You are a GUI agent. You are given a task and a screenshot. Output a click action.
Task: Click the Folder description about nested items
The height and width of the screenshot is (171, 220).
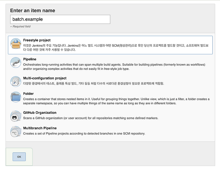pyautogui.click(x=116, y=101)
